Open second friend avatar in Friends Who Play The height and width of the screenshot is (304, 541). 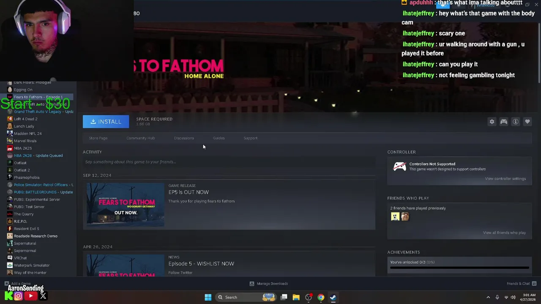pos(405,217)
